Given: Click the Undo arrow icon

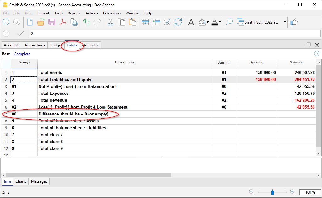Looking at the screenshot, I should pos(87,22).
